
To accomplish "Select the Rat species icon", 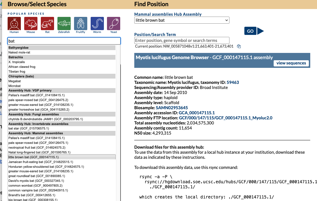I will coord(47,24).
